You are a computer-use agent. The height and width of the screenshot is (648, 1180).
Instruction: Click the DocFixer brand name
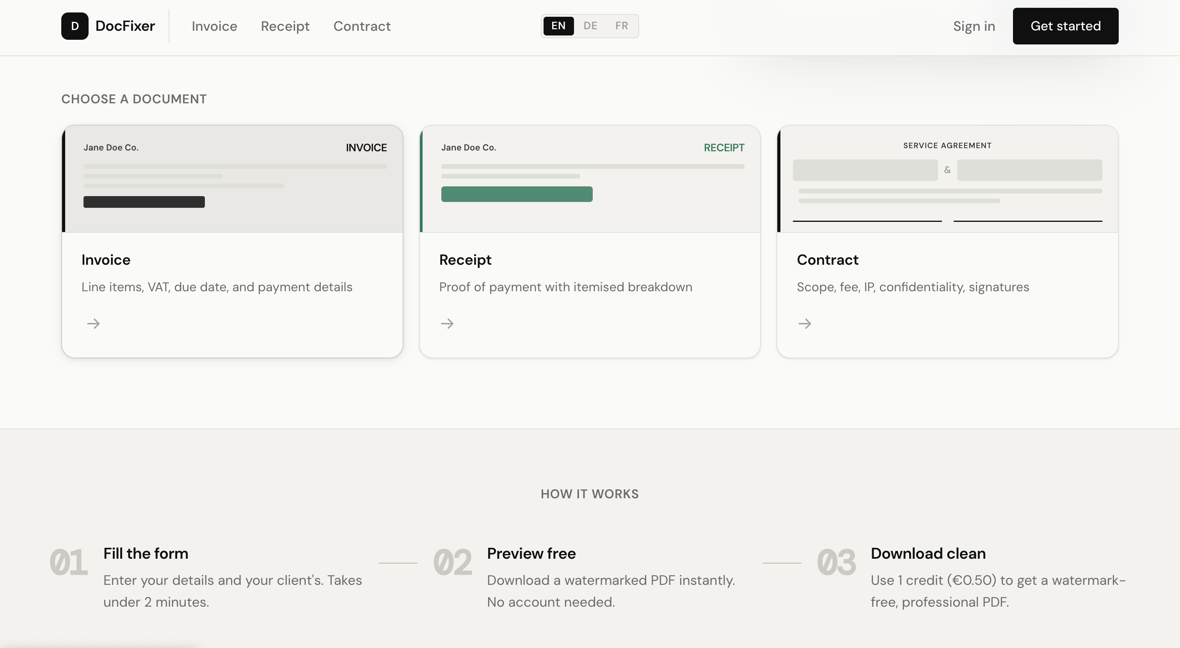click(x=125, y=26)
